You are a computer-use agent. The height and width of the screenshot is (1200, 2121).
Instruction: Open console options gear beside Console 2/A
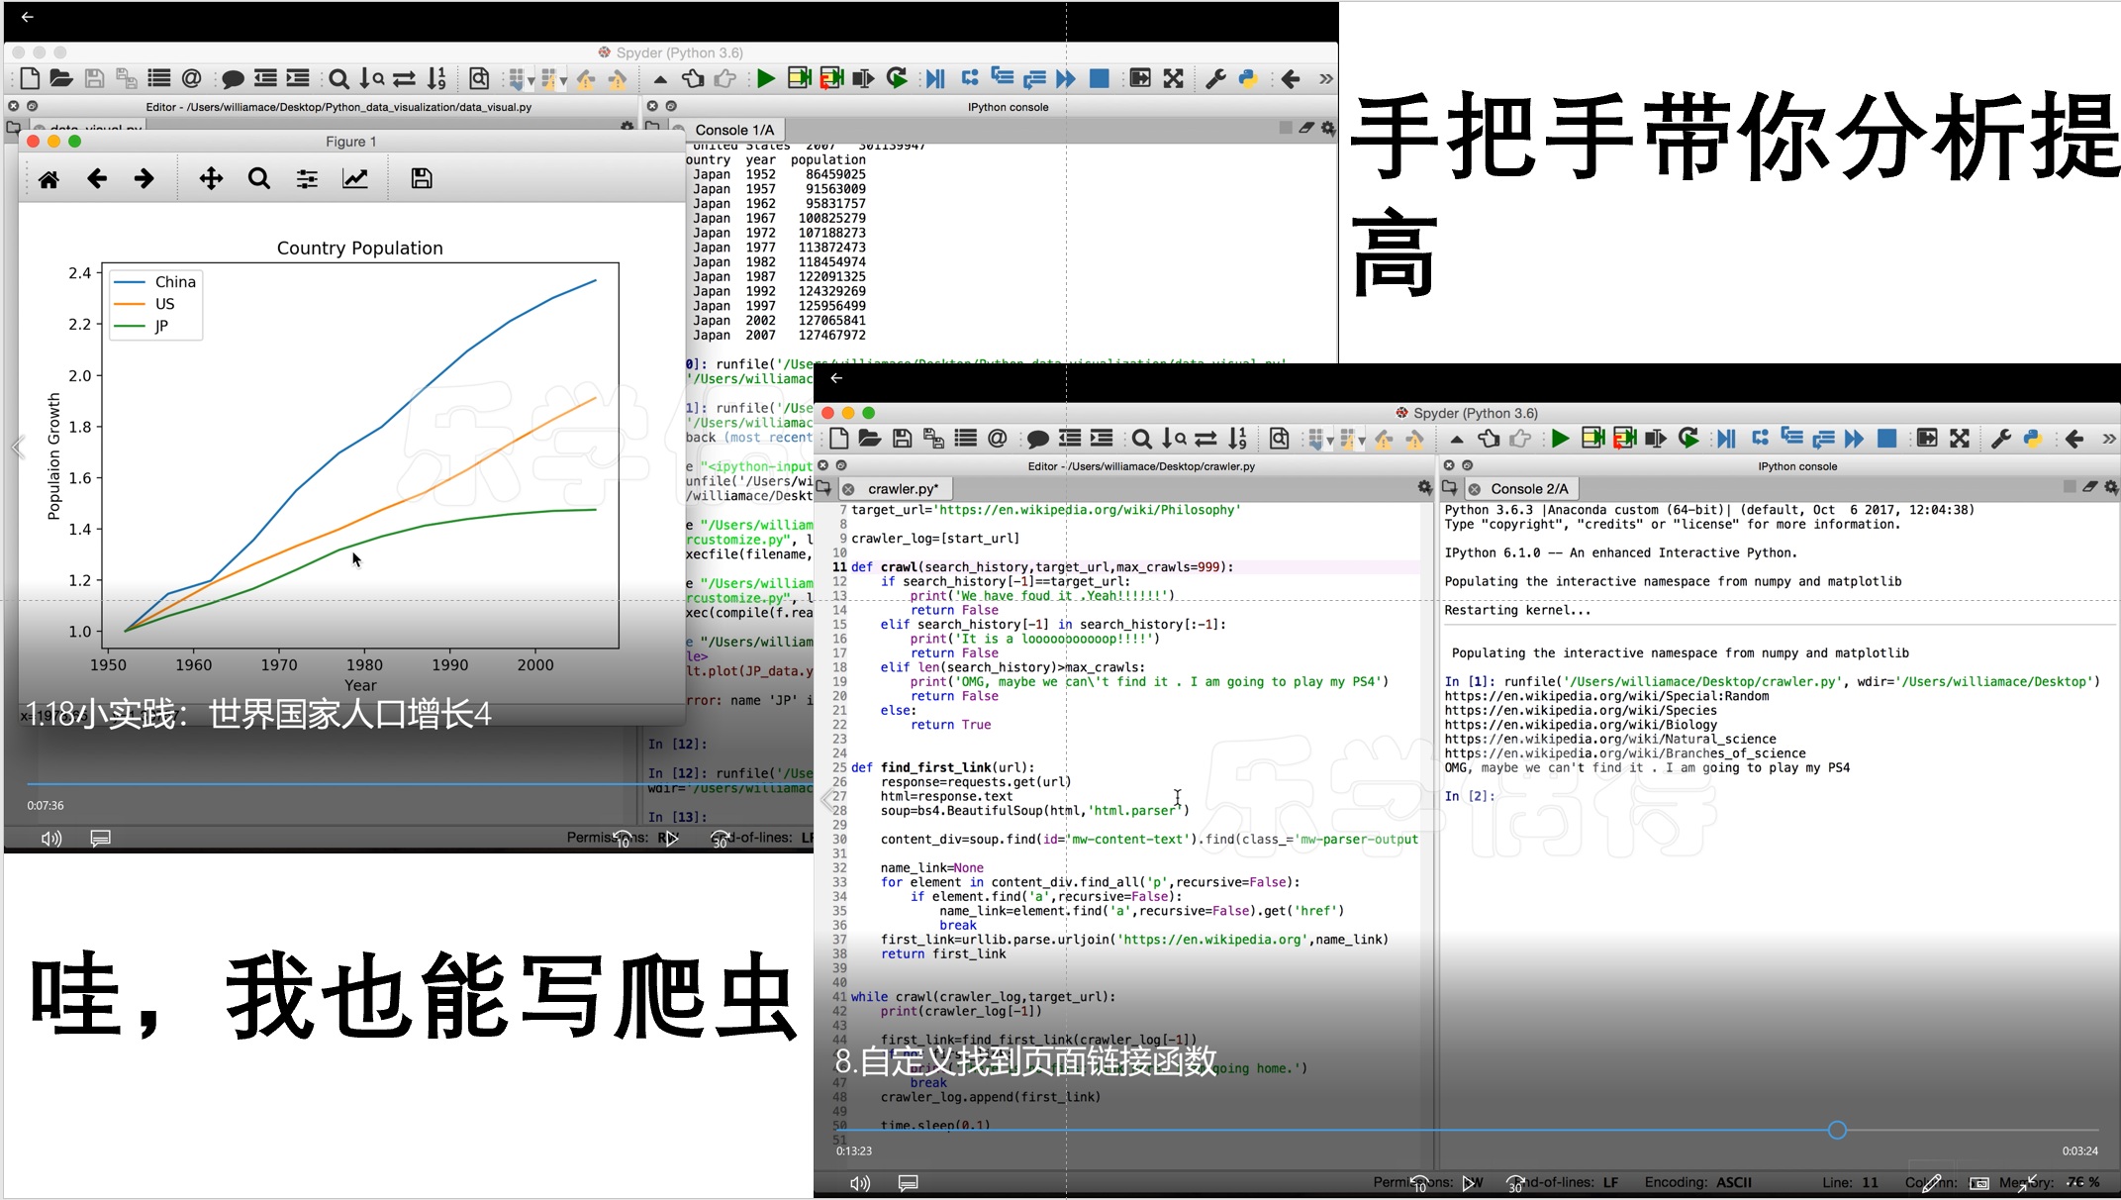point(2111,487)
